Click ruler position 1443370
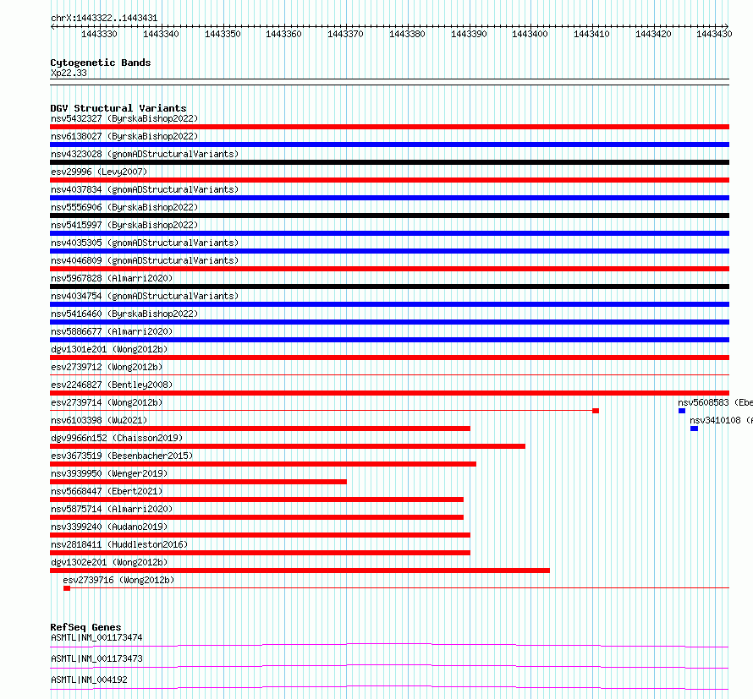753x699 pixels. [x=345, y=34]
